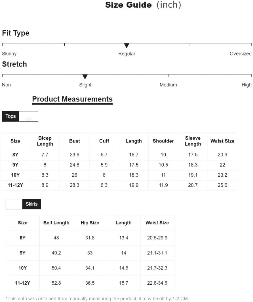Click the Regular fit label
This screenshot has width=253, height=302.
tap(127, 53)
